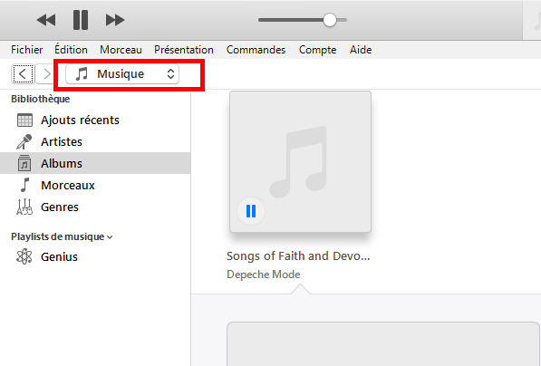Screen dimensions: 541x366
Task: Select Artistes in the sidebar
Action: 95,141
